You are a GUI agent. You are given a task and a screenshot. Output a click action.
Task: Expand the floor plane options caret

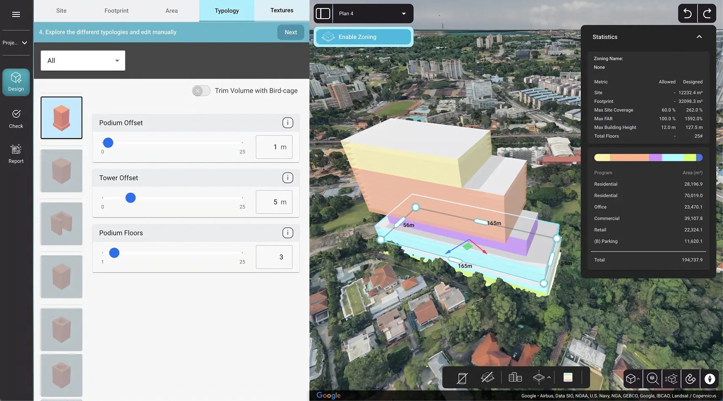[549, 377]
